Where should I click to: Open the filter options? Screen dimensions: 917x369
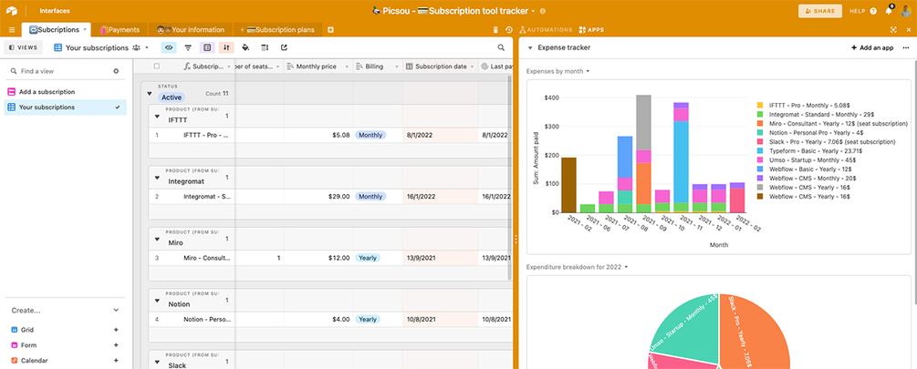[188, 48]
